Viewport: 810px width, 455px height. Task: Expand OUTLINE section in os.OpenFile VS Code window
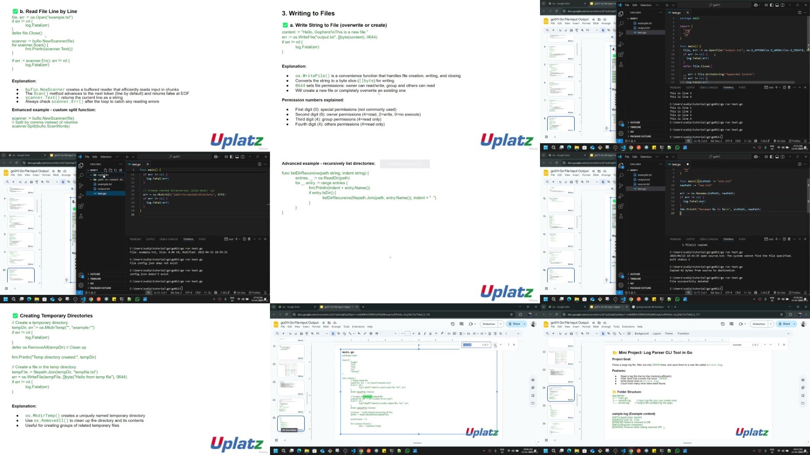click(635, 122)
